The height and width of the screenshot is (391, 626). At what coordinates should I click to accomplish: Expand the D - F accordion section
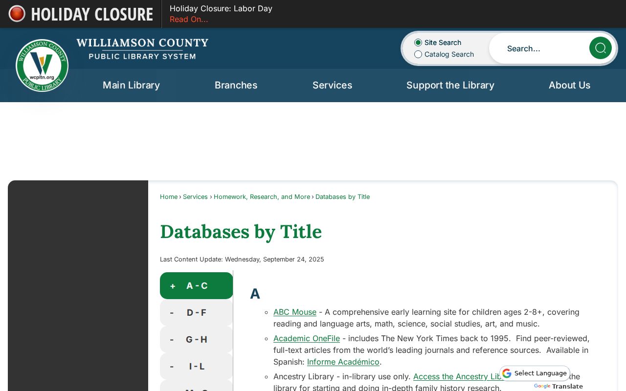tap(197, 313)
